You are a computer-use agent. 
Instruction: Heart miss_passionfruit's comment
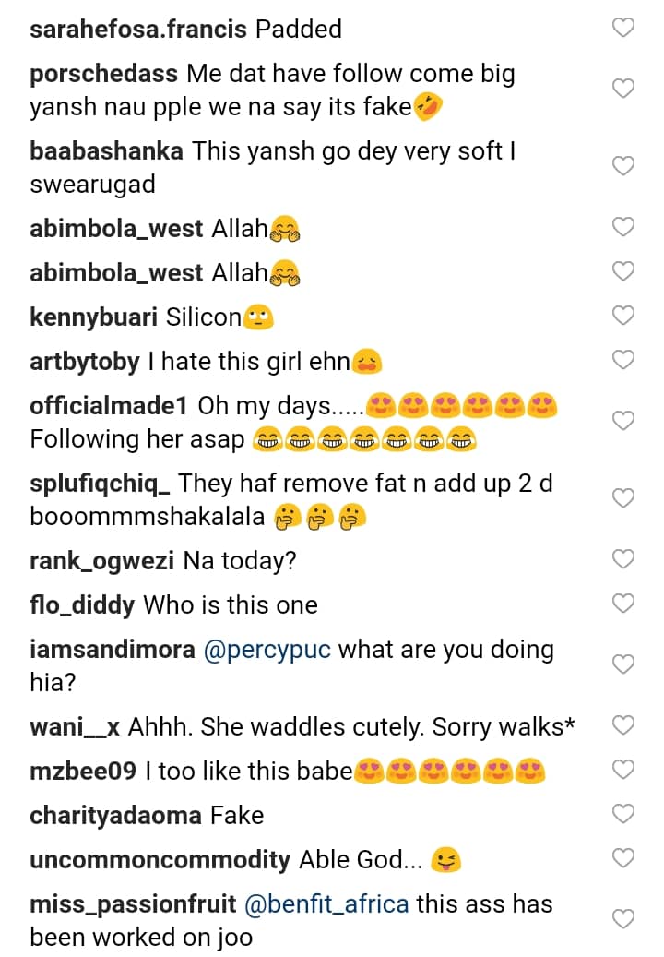(x=624, y=919)
